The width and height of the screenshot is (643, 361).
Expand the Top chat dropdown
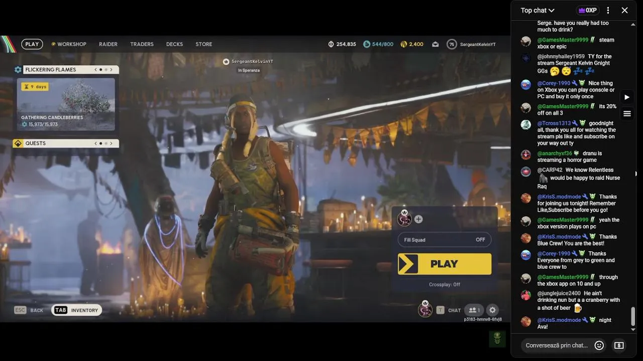tap(538, 10)
